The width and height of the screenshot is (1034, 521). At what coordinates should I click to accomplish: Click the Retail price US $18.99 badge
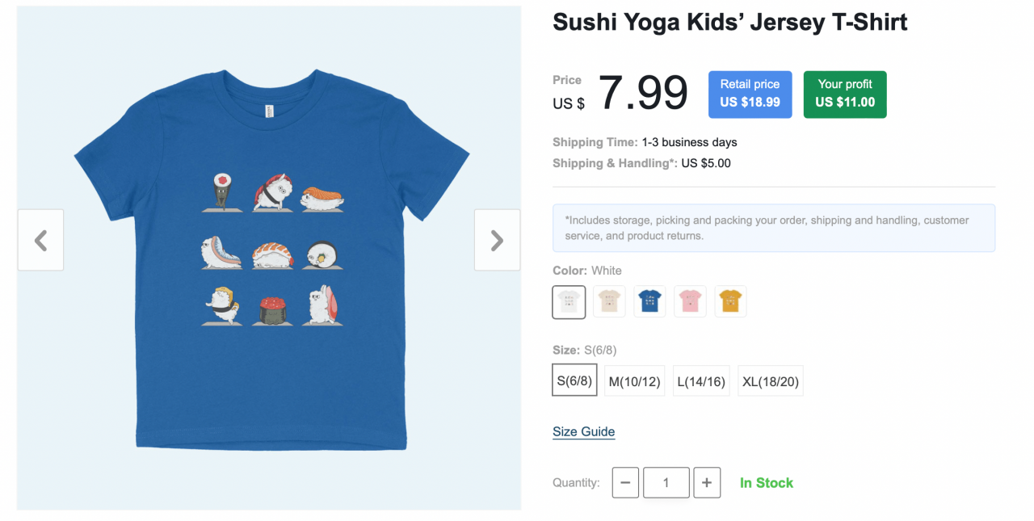750,94
